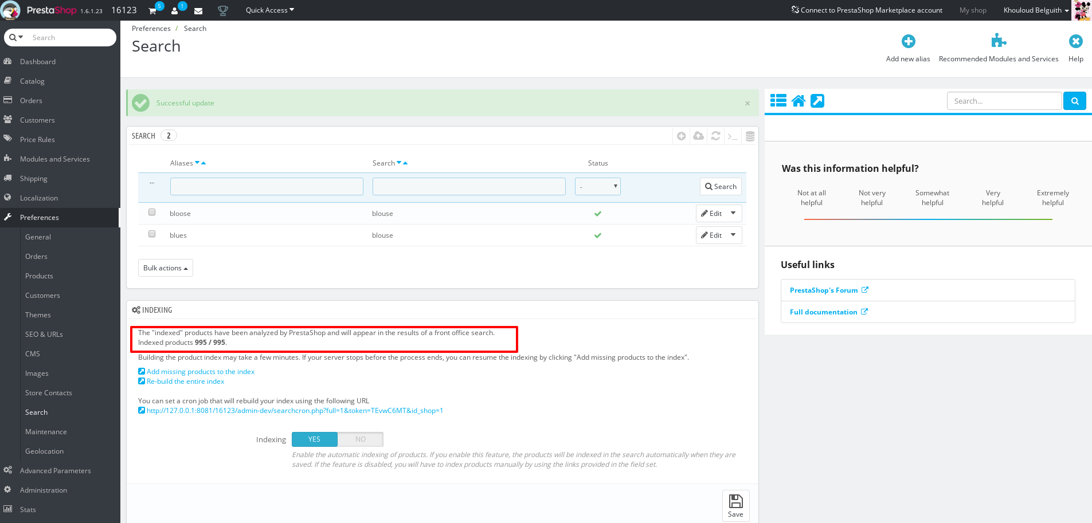Viewport: 1092px width, 523px height.
Task: Expand the Edit dropdown arrow for bloose
Action: coord(733,213)
